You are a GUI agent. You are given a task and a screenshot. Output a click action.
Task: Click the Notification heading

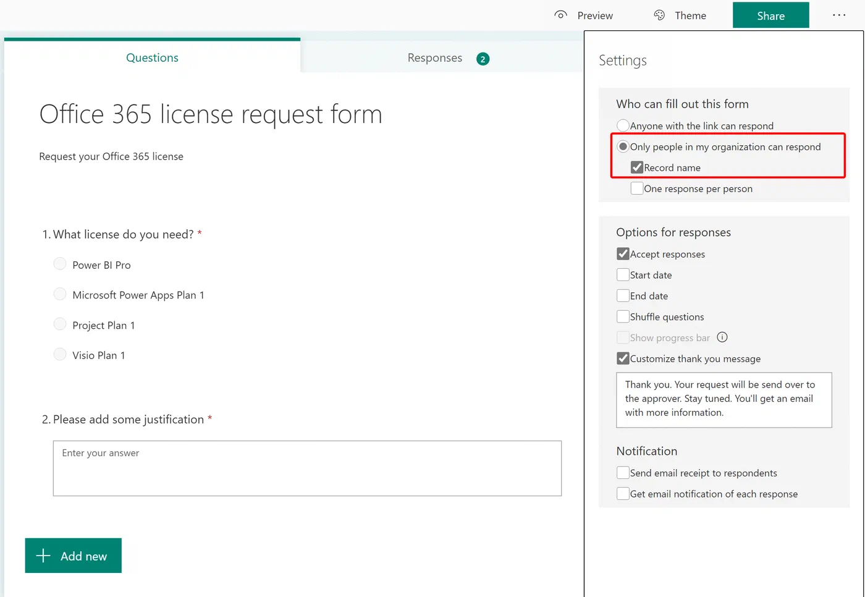[647, 451]
